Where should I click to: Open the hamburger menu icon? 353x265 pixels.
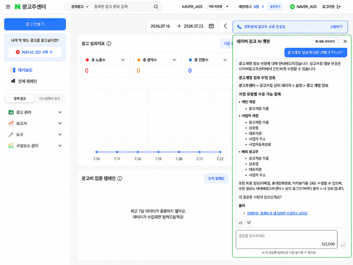8,6
